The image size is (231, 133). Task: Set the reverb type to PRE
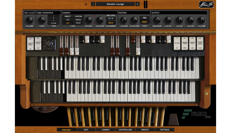coord(145,18)
